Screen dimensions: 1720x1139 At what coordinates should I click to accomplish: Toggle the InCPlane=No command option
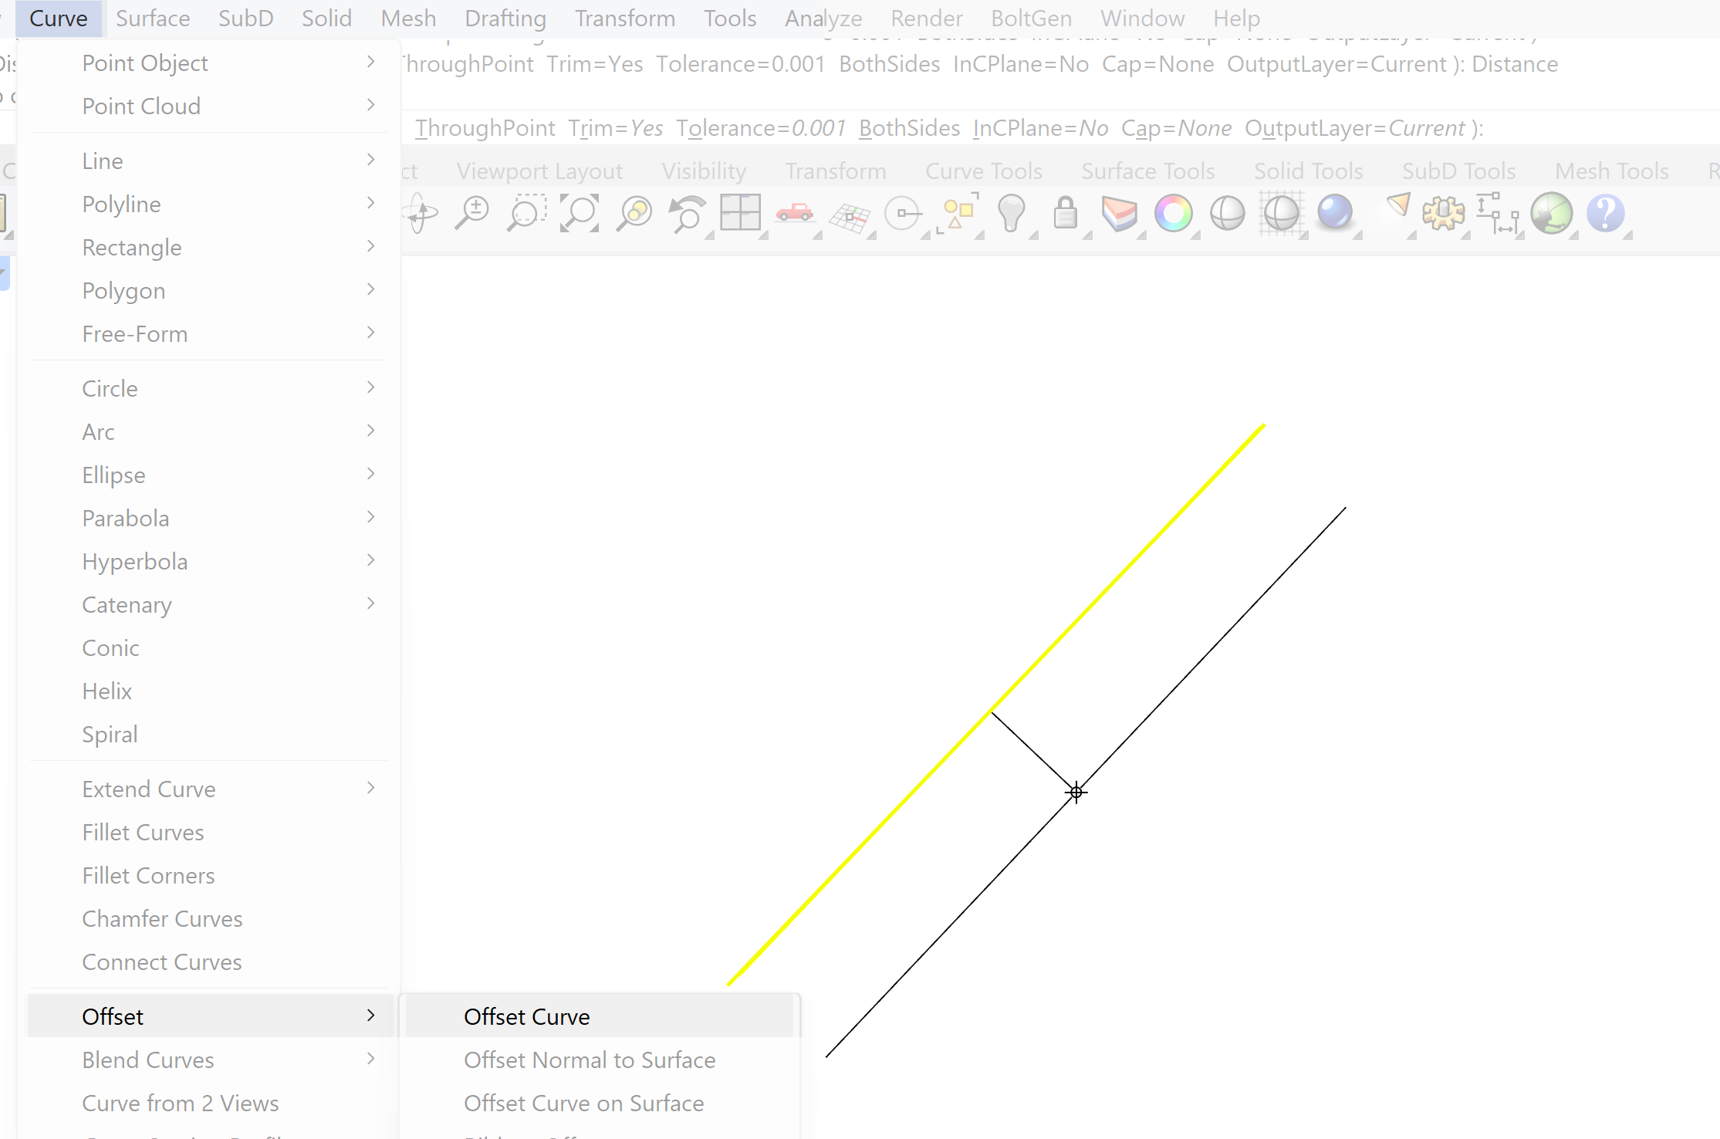[1040, 128]
